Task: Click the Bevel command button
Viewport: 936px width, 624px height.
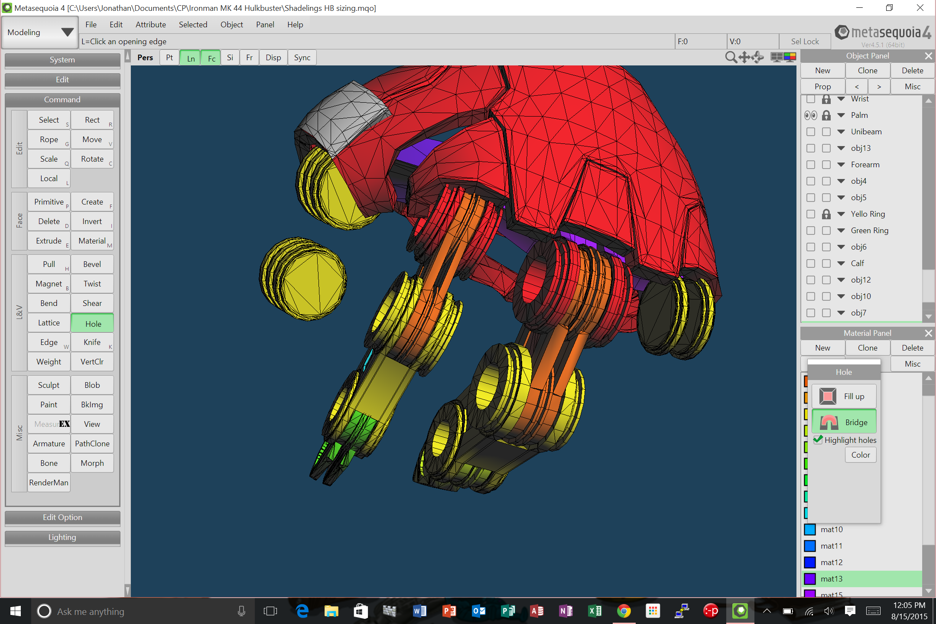Action: pyautogui.click(x=92, y=264)
